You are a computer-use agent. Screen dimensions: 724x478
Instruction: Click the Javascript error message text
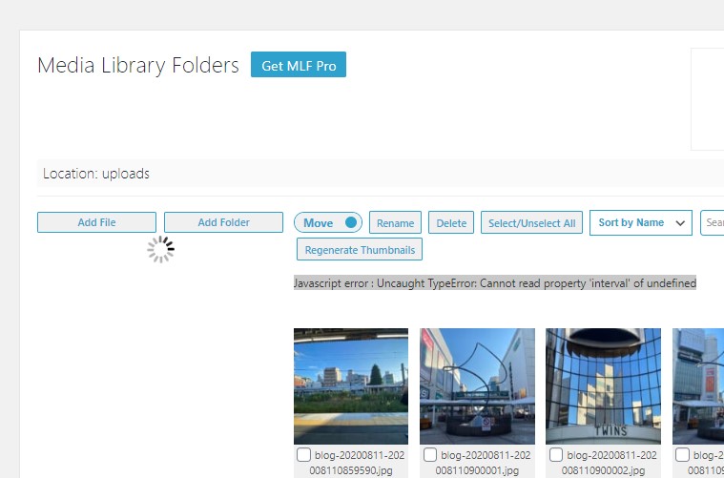(x=495, y=283)
